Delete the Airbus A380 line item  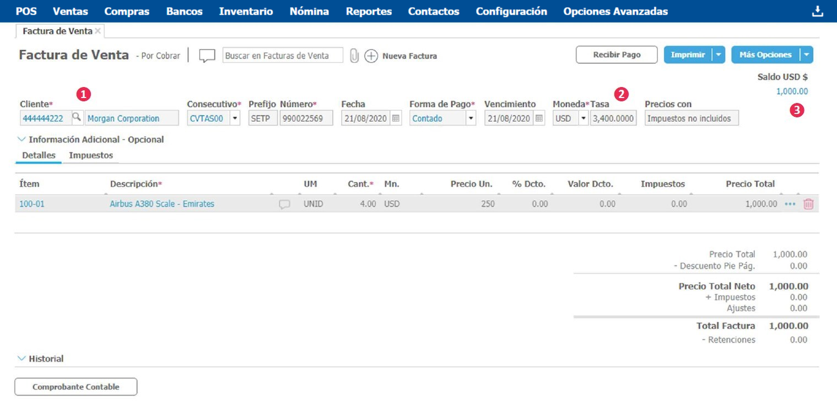(x=808, y=204)
